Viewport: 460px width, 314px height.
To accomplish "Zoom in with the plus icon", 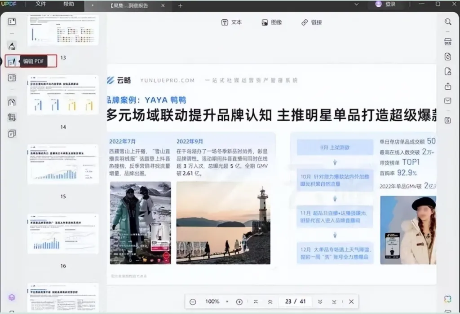I will tap(239, 302).
